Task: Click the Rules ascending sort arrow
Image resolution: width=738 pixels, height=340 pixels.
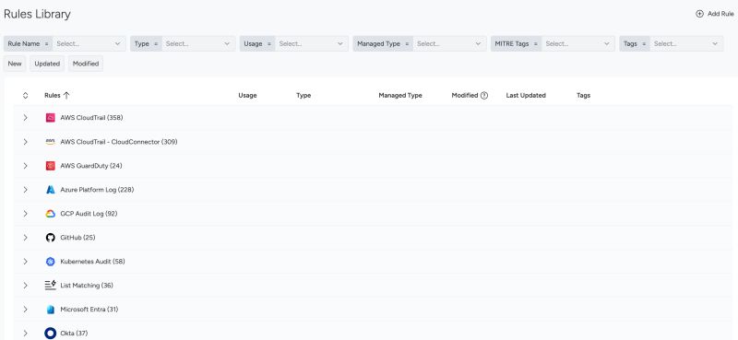Action: pos(66,95)
